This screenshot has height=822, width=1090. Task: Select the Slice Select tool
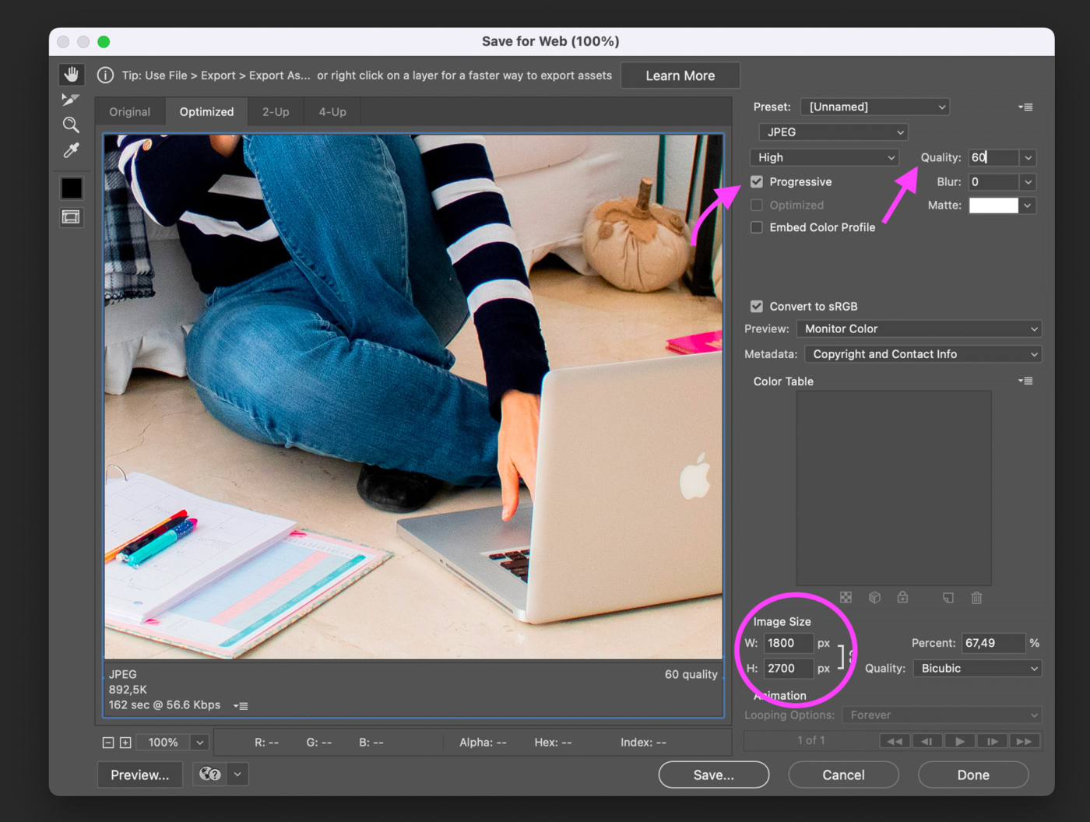[71, 100]
